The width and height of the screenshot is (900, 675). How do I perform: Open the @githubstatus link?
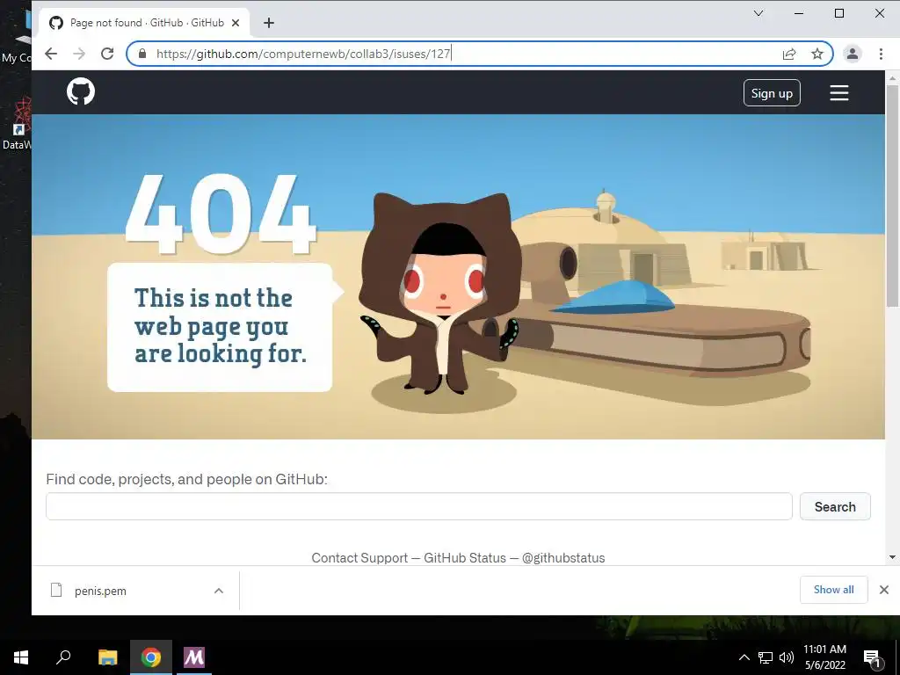(563, 558)
